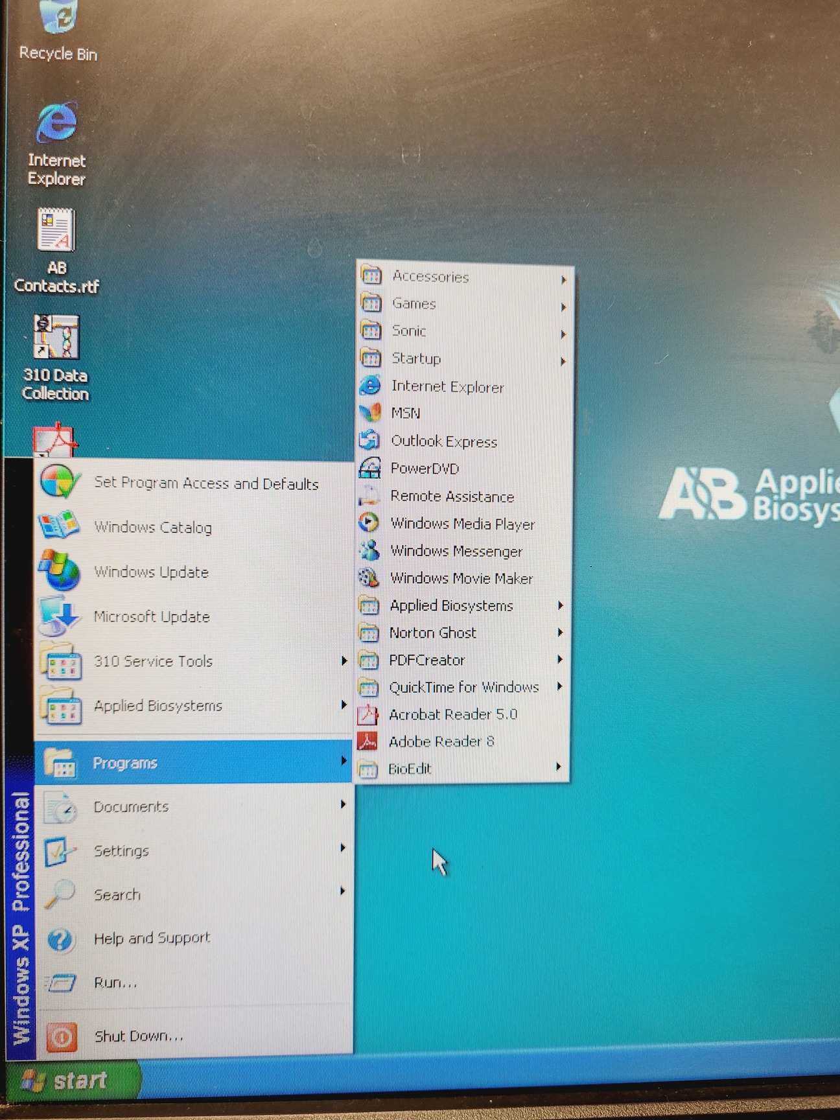Expand the Startup submenu arrow
840x1120 pixels.
click(x=563, y=362)
